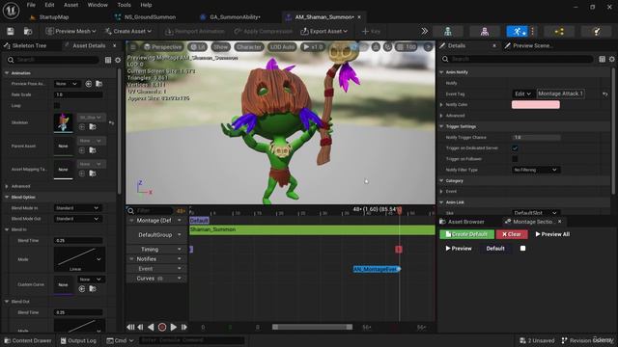This screenshot has width=618, height=347.
Task: Click the pink Notify Color swatch
Action: (x=535, y=105)
